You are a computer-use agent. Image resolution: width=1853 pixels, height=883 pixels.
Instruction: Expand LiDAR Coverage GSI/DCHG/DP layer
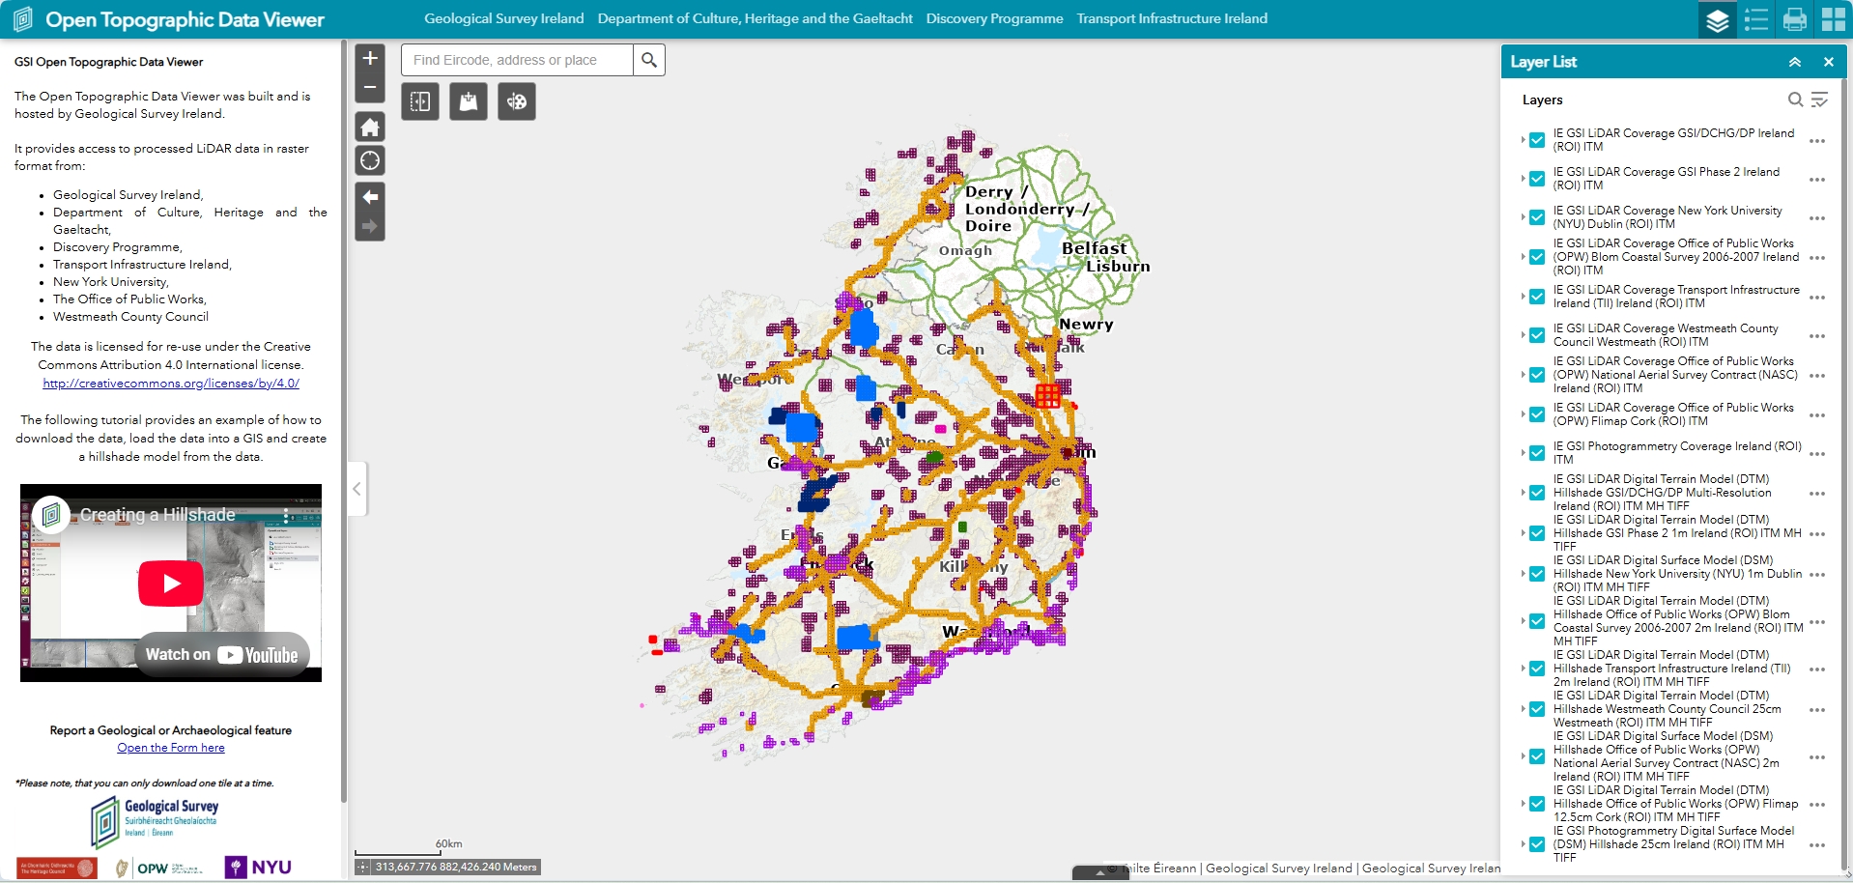[x=1523, y=140]
